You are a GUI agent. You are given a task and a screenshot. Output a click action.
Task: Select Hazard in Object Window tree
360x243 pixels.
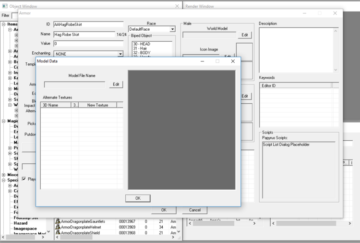tap(21, 223)
